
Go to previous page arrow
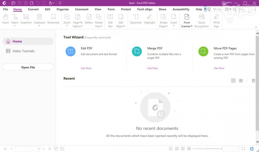11,149
